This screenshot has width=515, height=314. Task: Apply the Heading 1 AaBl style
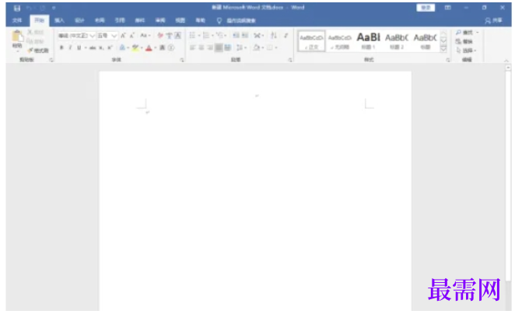(369, 41)
